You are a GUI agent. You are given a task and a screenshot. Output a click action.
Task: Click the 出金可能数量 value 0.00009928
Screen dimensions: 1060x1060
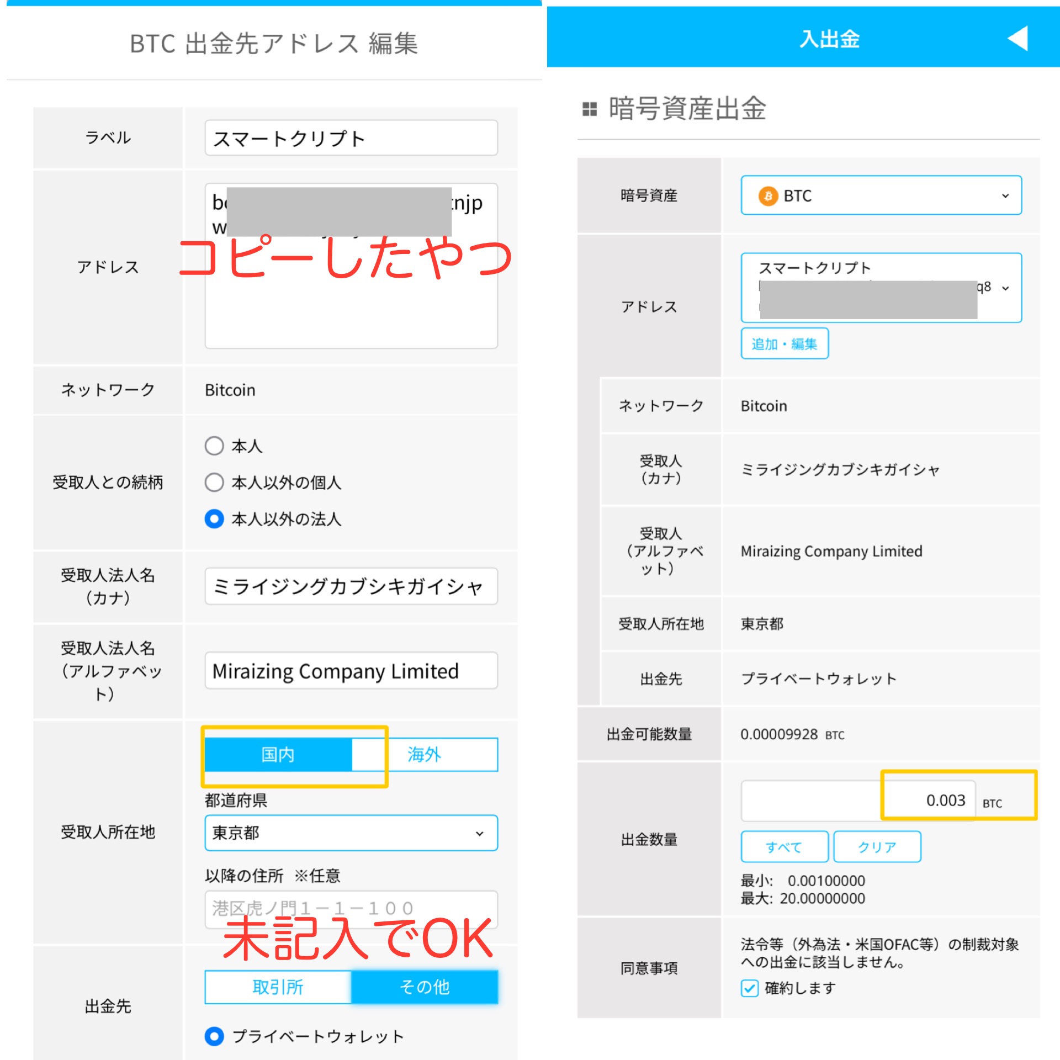[x=779, y=734]
